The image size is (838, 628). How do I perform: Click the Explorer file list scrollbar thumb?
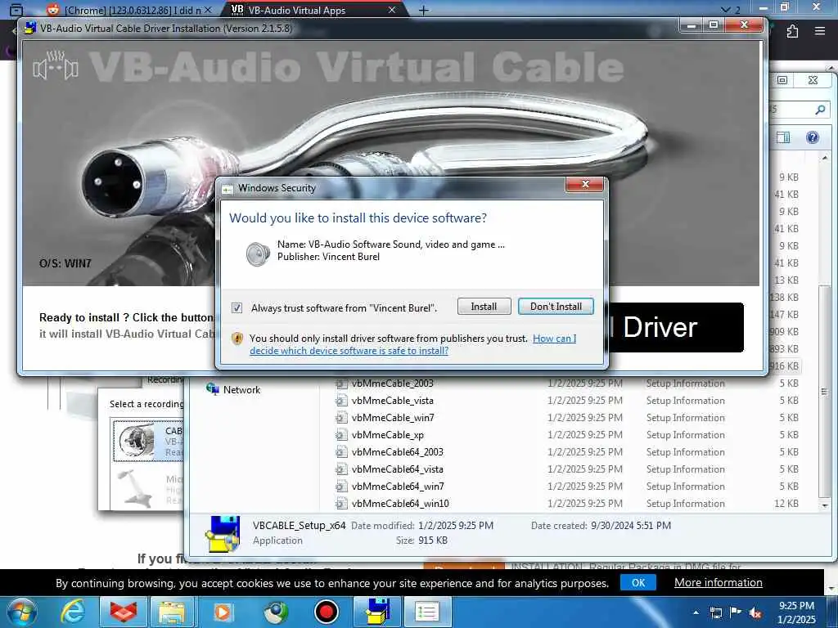pyautogui.click(x=825, y=391)
